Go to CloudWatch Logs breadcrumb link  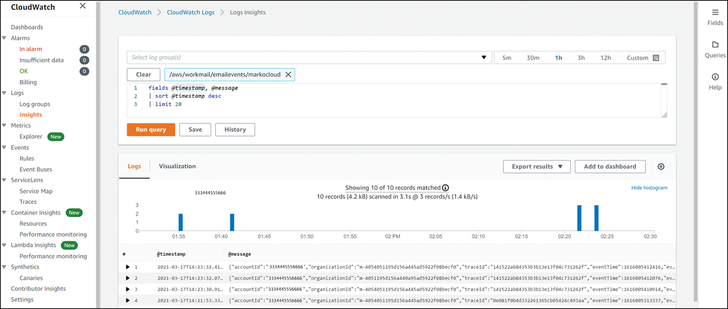click(x=191, y=12)
